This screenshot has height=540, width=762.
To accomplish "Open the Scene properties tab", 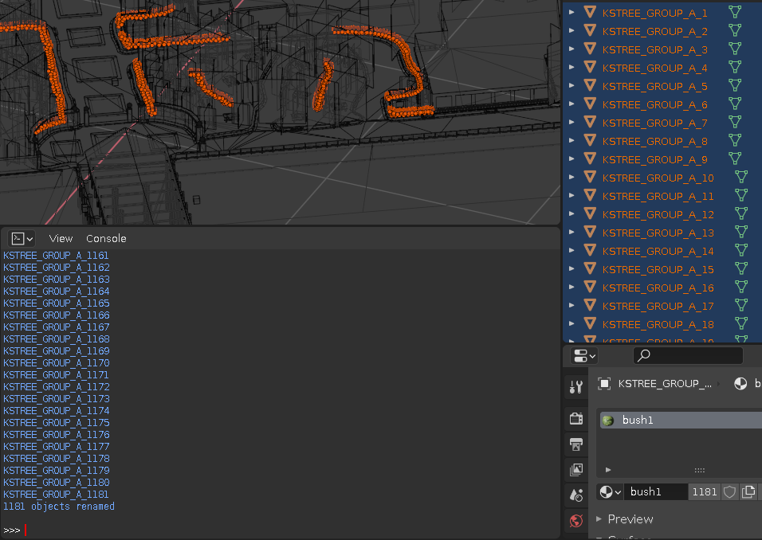I will 575,495.
